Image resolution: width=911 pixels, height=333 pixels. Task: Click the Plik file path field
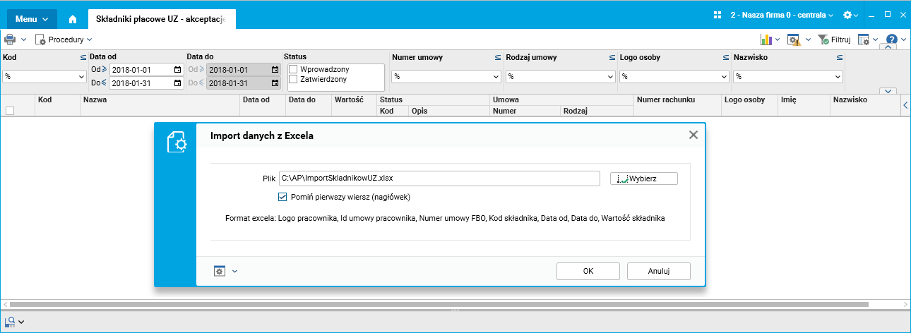439,178
